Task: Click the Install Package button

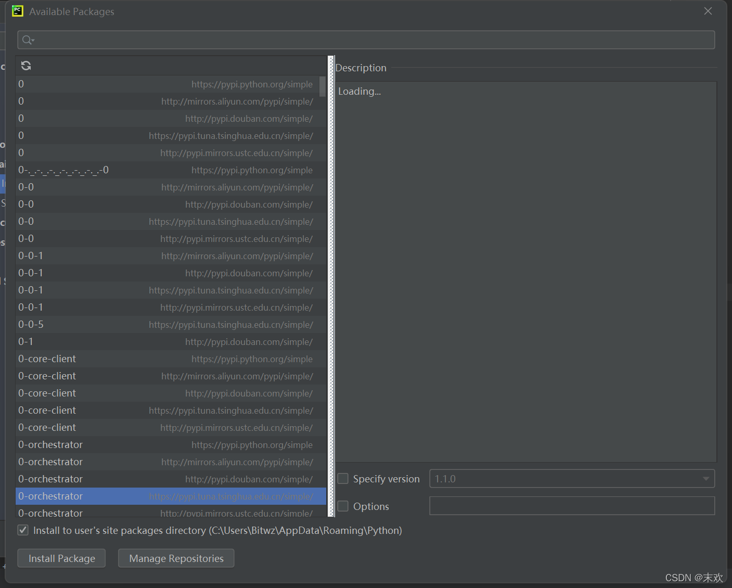Action: (x=61, y=558)
